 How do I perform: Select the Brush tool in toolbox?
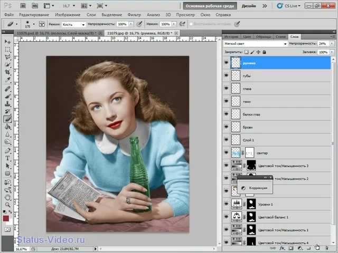tap(7, 96)
